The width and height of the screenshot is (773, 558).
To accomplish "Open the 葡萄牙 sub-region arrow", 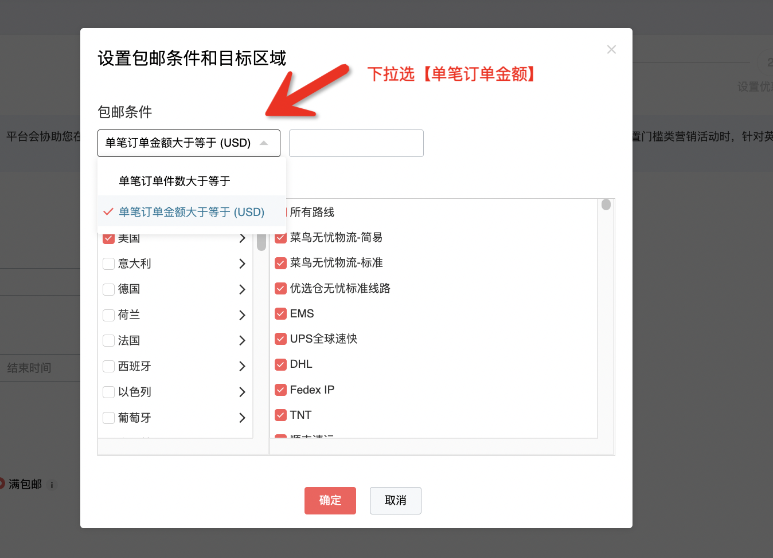I will click(x=242, y=418).
